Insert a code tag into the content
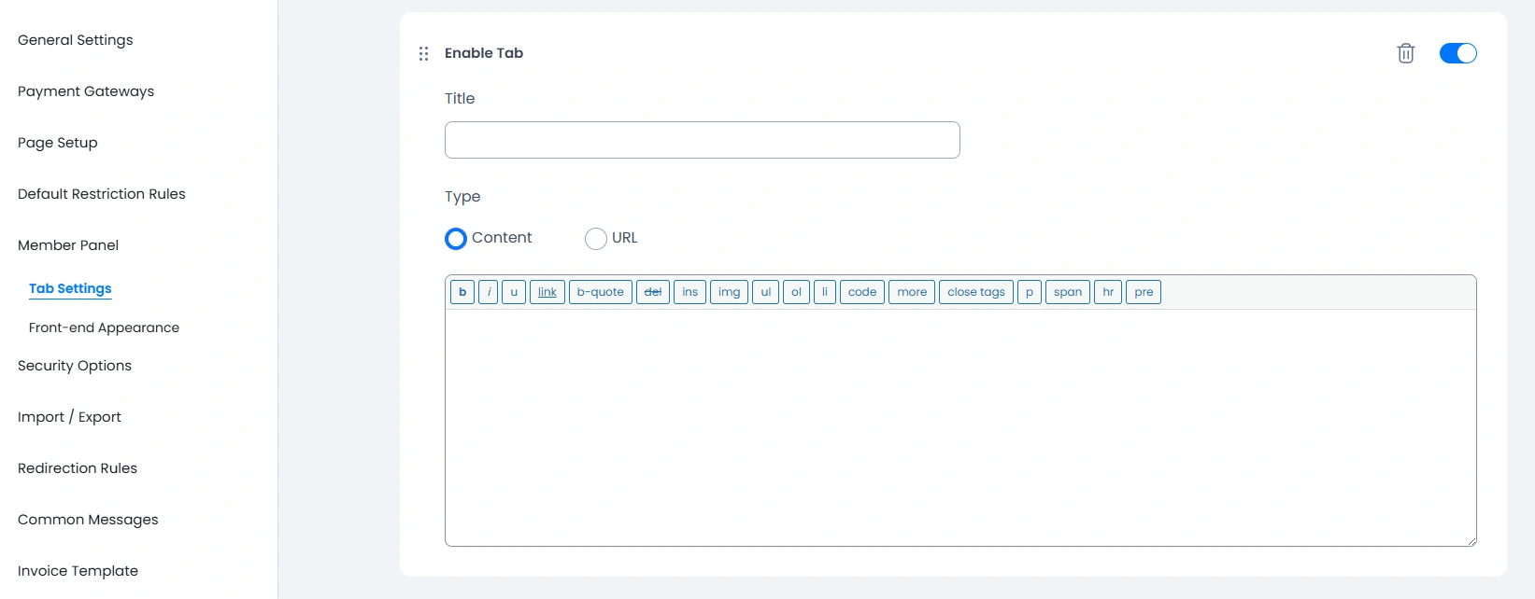The image size is (1535, 599). [860, 292]
